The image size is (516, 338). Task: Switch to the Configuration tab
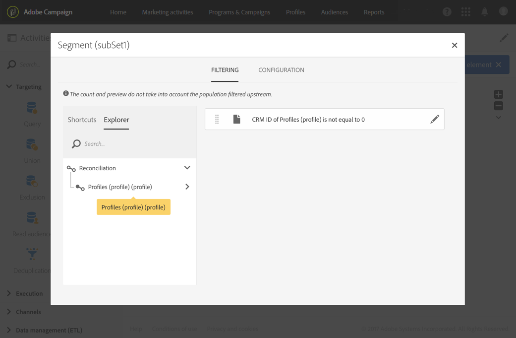pyautogui.click(x=281, y=70)
